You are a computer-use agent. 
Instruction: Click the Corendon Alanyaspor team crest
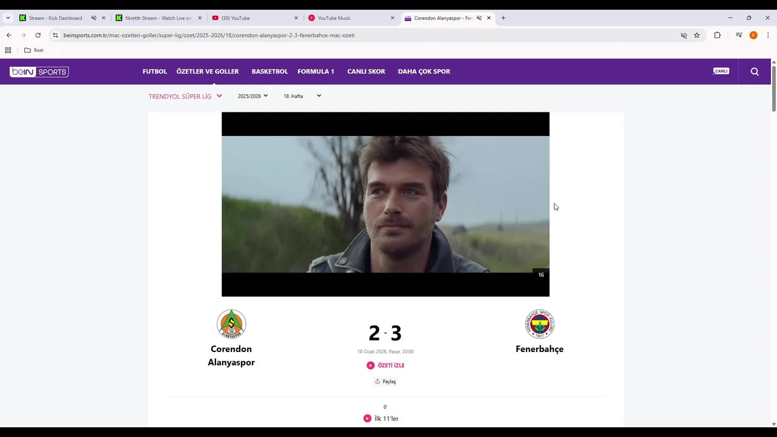(x=231, y=324)
